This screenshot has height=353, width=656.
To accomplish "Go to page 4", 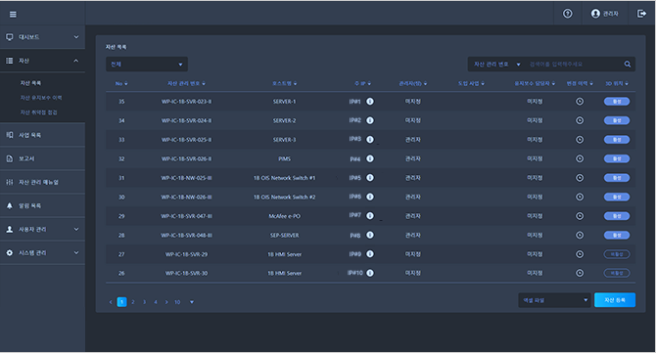I will (x=156, y=302).
